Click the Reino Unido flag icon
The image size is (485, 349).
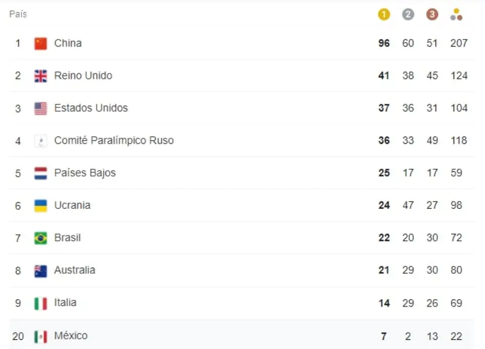tap(41, 76)
